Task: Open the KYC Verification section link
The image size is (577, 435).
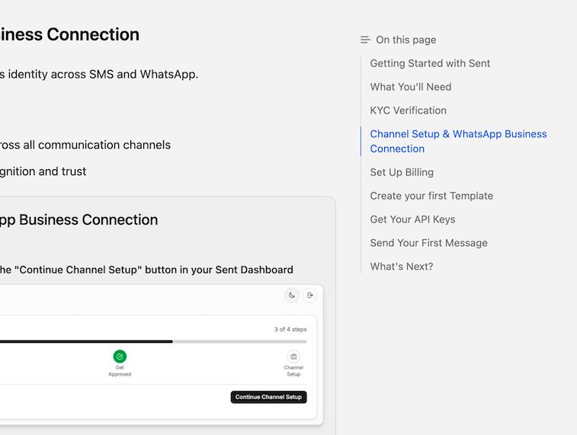Action: (409, 110)
